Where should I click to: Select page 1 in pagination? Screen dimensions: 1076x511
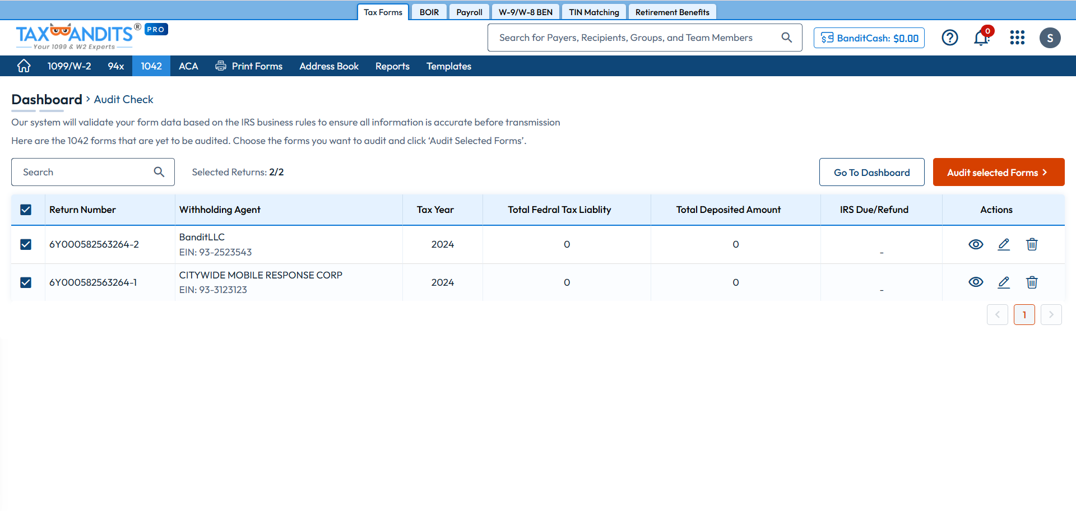point(1024,315)
